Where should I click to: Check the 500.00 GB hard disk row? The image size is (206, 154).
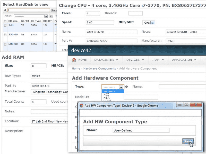click(5, 44)
